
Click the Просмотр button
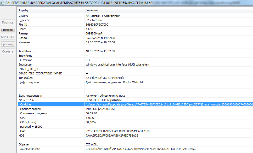pos(8,44)
